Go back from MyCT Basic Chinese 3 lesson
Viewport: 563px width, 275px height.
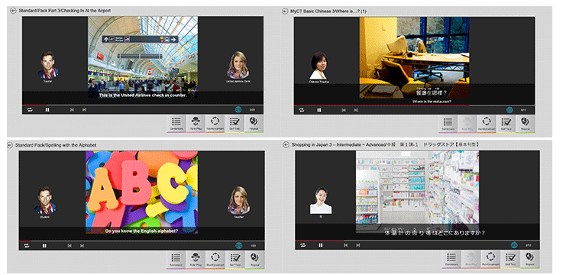(286, 11)
